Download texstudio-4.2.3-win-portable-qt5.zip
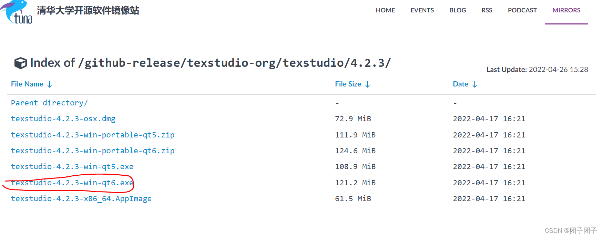This screenshot has width=602, height=237. point(93,135)
